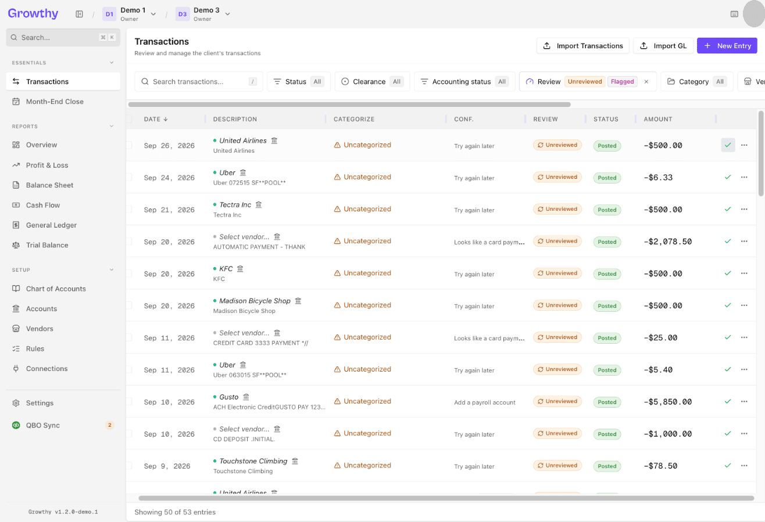Viewport: 765px width, 522px height.
Task: Click the horizontal scrollbar at the table bottom
Action: coord(446,498)
